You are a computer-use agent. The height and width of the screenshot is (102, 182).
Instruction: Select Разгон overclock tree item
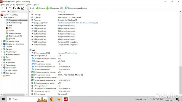click(10, 31)
